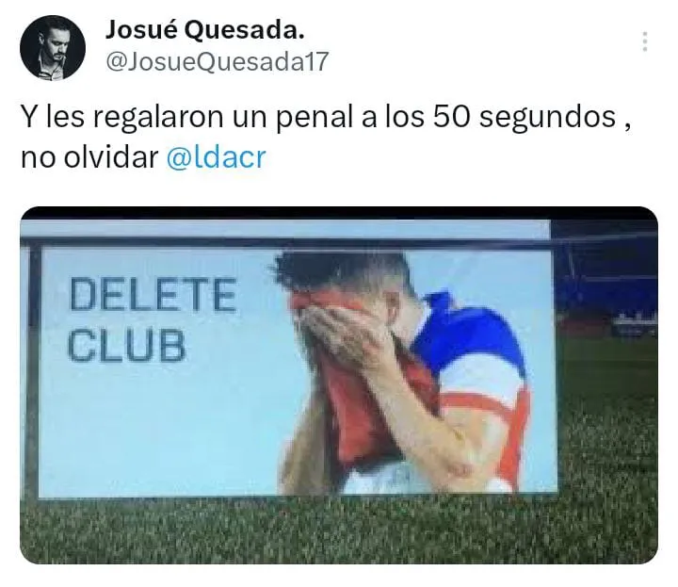The image size is (678, 587).
Task: Select the tweet text about the penal
Action: pyautogui.click(x=327, y=137)
